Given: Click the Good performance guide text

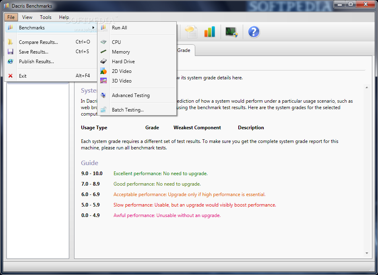Looking at the screenshot, I should pos(157,184).
